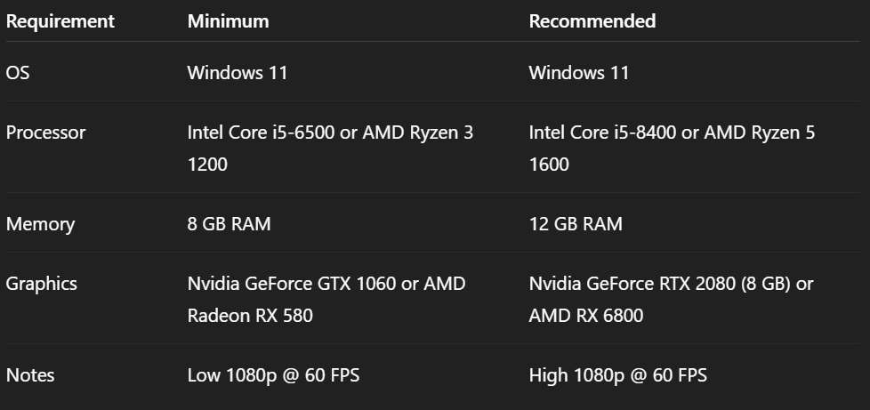Select the OS row label
870x410 pixels.
(18, 73)
